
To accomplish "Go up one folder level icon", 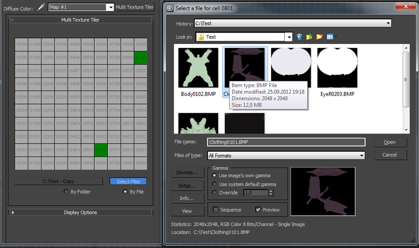I will pyautogui.click(x=309, y=37).
